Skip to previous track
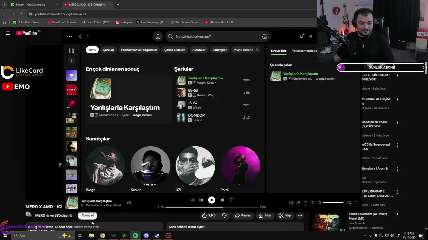Image resolution: width=428 pixels, height=240 pixels. [201, 200]
